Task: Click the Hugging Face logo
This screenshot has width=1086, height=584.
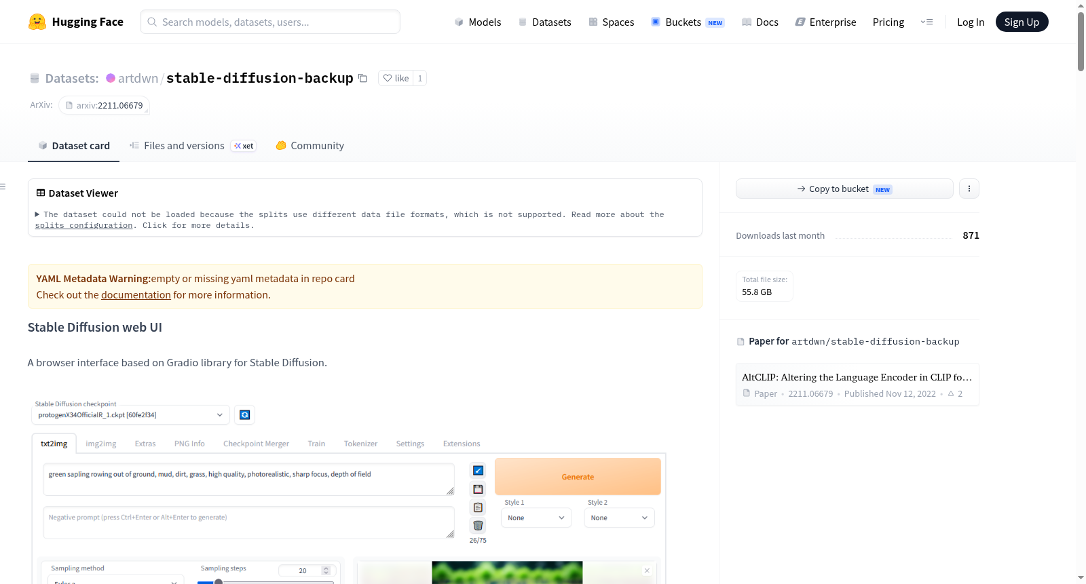Action: [76, 22]
